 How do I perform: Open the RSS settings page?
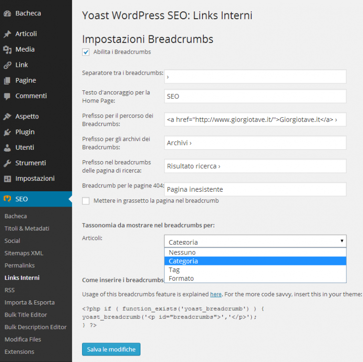[10, 290]
